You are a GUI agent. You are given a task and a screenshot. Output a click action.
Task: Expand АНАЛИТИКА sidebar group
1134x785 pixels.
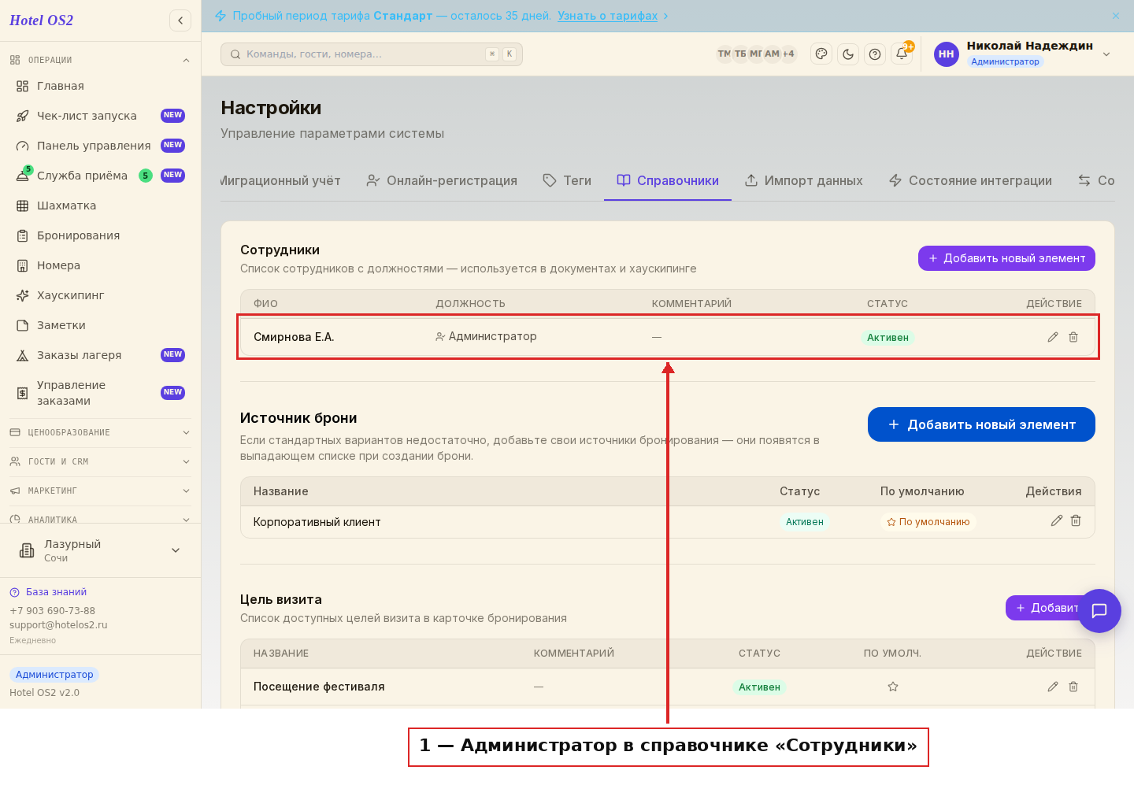(100, 519)
